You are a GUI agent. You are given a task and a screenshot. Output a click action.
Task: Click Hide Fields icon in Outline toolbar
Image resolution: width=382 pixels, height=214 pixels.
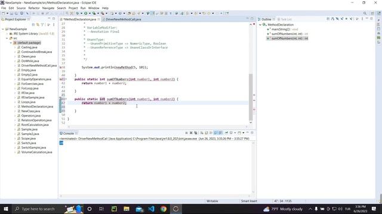tap(337, 19)
